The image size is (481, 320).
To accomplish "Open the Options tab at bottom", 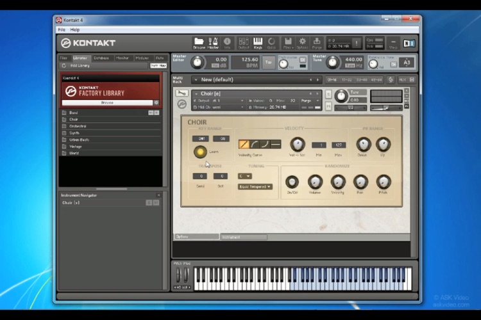I will (x=197, y=236).
